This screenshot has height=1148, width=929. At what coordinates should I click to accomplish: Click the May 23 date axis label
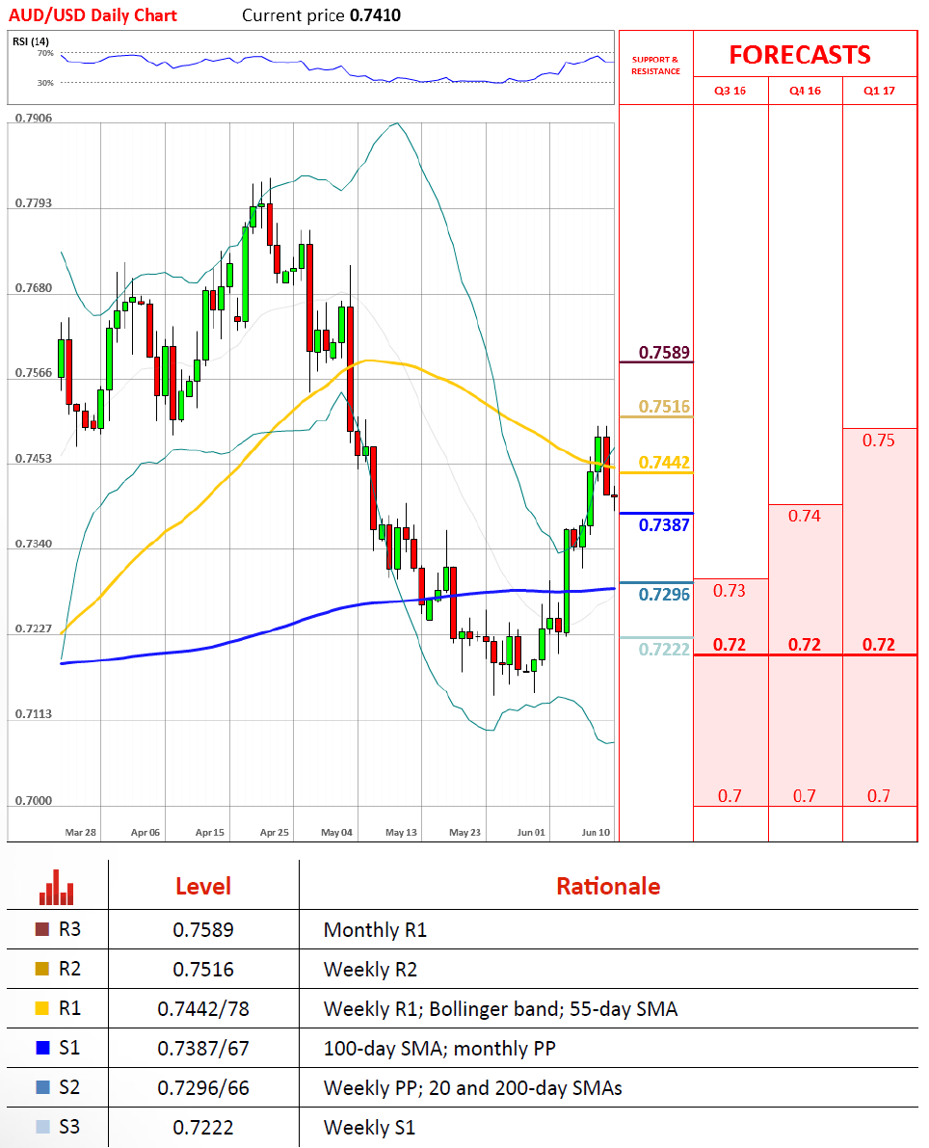(464, 833)
